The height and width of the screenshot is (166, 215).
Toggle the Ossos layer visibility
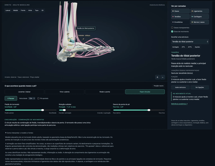pos(180,11)
